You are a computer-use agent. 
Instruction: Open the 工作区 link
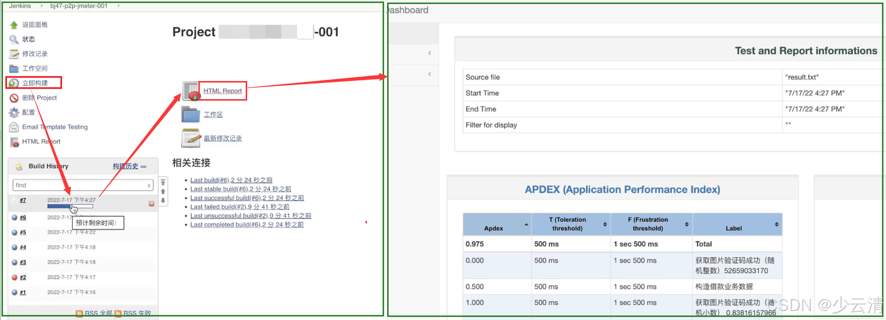pos(213,115)
